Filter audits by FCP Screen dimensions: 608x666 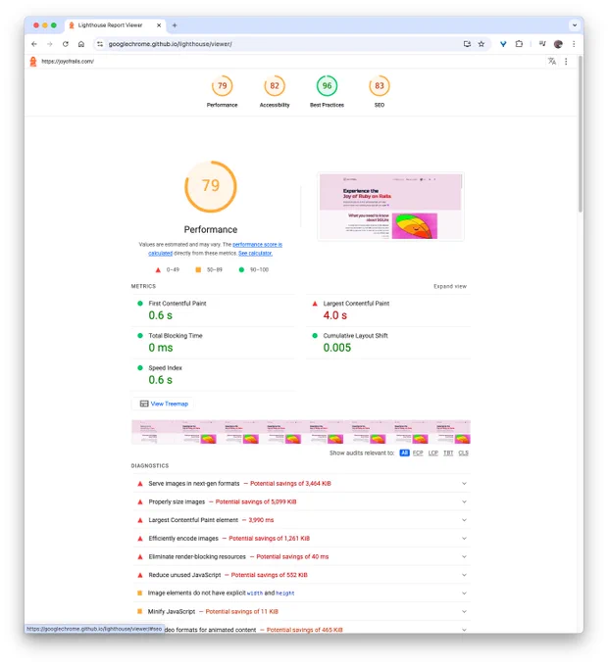tap(418, 452)
